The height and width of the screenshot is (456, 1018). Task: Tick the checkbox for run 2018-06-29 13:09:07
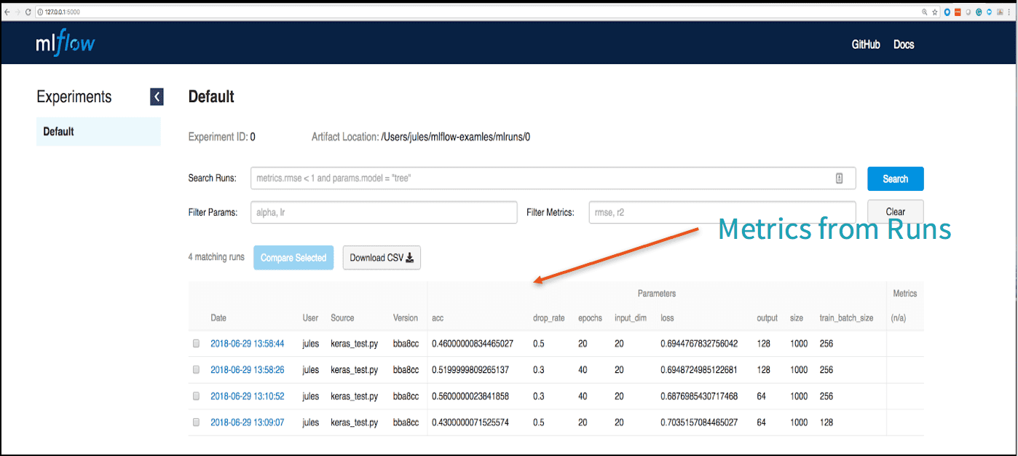tap(196, 422)
